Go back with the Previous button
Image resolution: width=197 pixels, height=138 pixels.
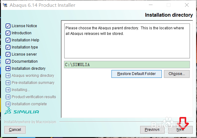[x=152, y=130]
